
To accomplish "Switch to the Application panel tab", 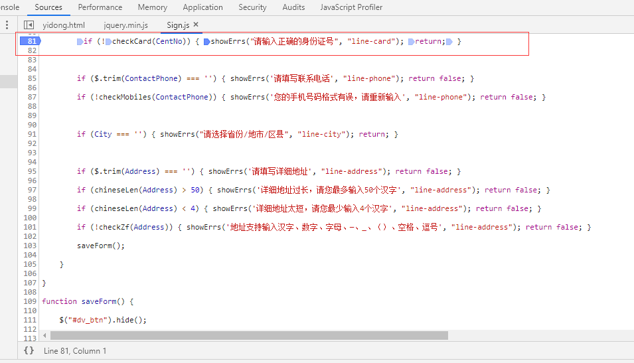I will click(202, 7).
